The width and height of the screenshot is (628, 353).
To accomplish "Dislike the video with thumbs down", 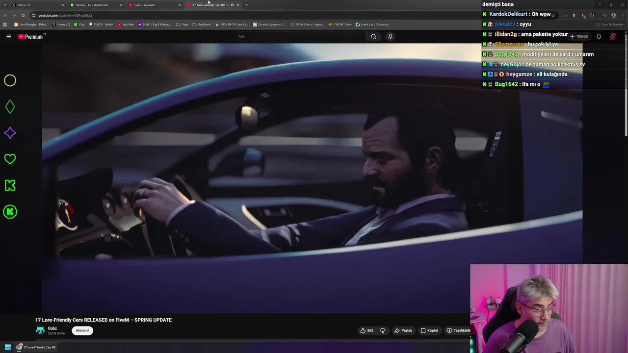I will (x=383, y=330).
